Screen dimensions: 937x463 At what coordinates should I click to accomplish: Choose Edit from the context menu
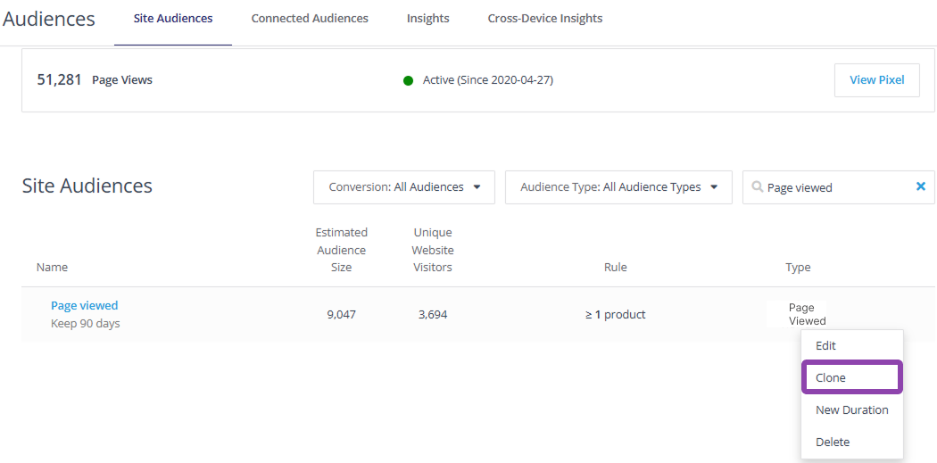point(826,345)
